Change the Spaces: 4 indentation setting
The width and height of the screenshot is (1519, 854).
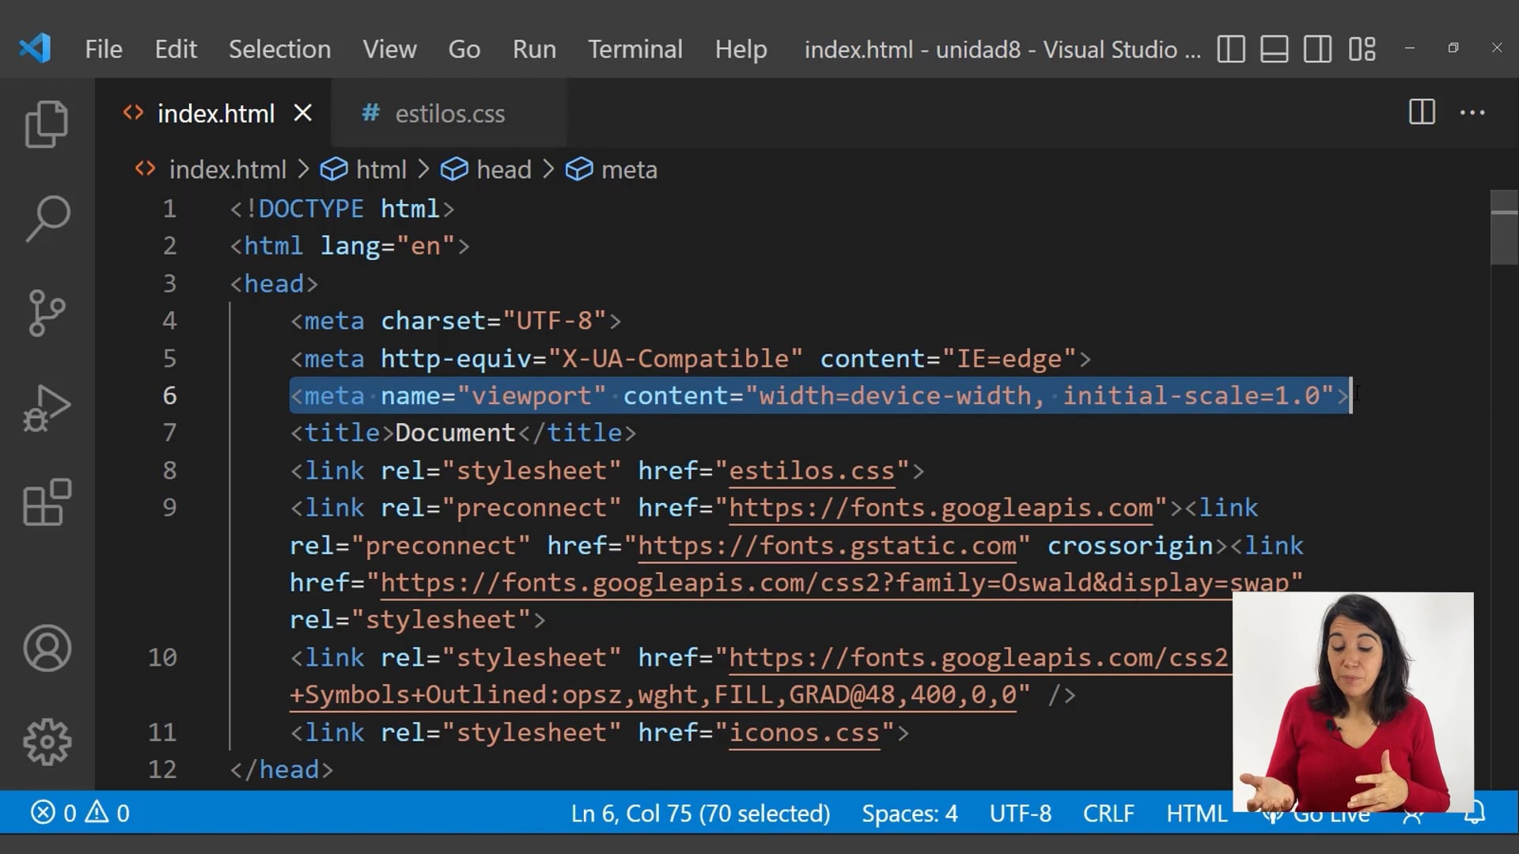(909, 813)
